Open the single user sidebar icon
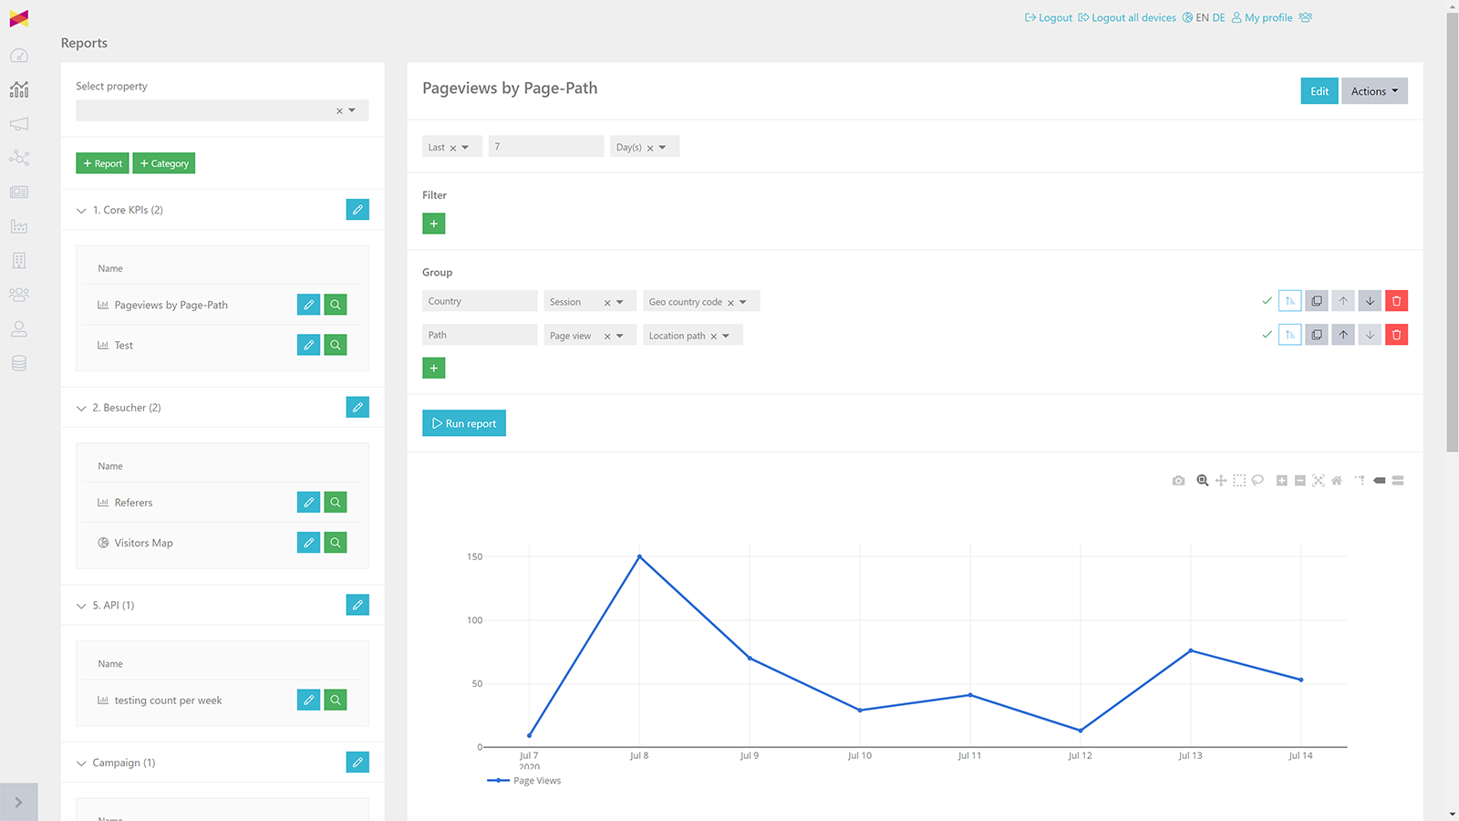 click(19, 329)
